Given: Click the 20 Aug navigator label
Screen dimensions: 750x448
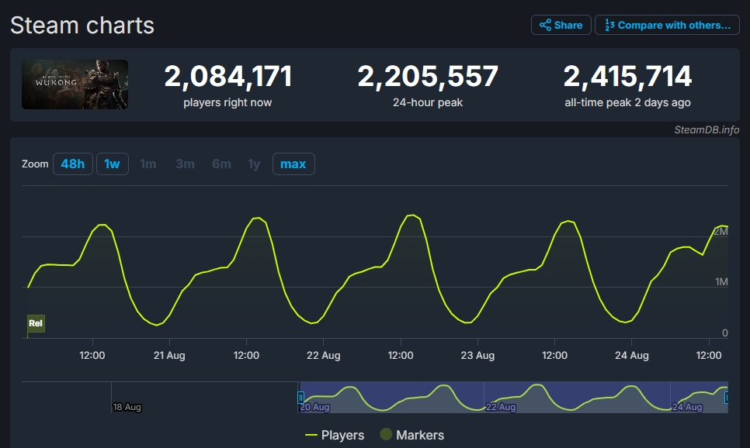Looking at the screenshot, I should point(314,407).
